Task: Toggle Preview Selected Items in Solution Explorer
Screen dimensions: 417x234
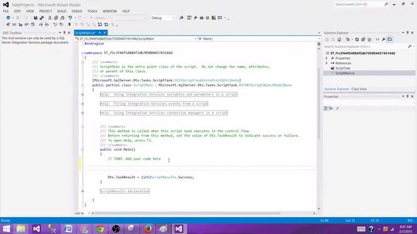Action: coord(390,40)
